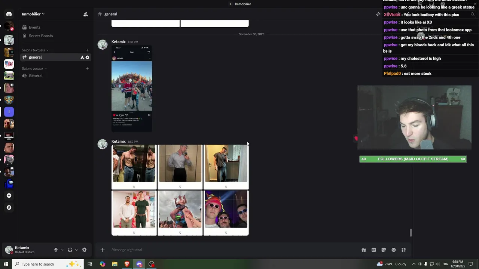Open OBS Studio taskbar icon
This screenshot has width=479, height=269.
point(152,264)
